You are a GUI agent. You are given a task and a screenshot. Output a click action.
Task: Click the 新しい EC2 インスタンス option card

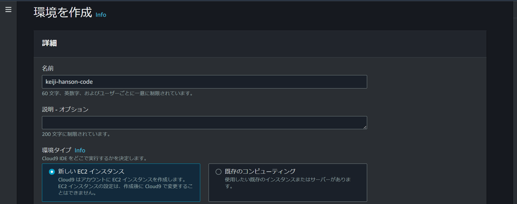click(121, 183)
